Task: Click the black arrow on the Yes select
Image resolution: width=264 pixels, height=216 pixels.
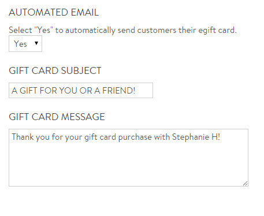Action: coord(36,43)
